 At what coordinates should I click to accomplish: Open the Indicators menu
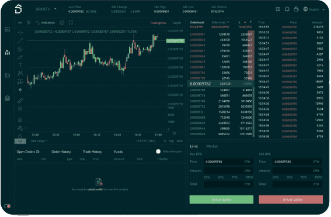[x=45, y=23]
